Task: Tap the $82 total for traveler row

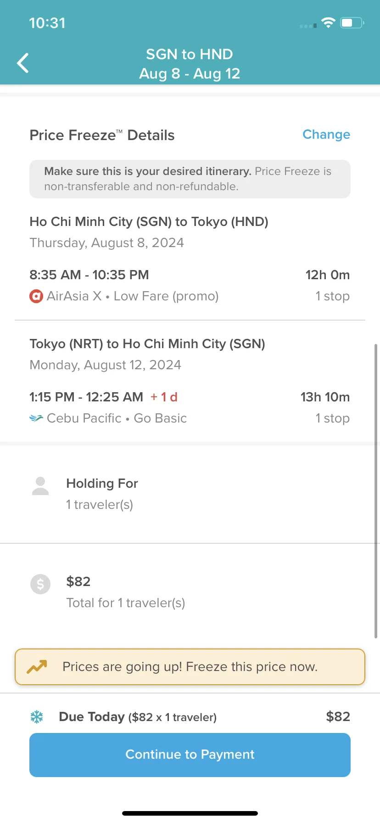Action: (x=190, y=592)
